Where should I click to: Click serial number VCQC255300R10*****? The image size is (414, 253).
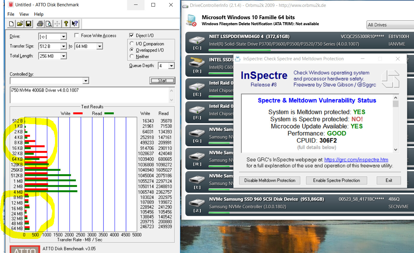362,37
